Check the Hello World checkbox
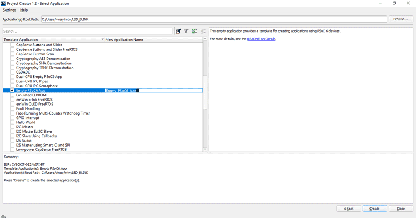The image size is (416, 218). 12,122
